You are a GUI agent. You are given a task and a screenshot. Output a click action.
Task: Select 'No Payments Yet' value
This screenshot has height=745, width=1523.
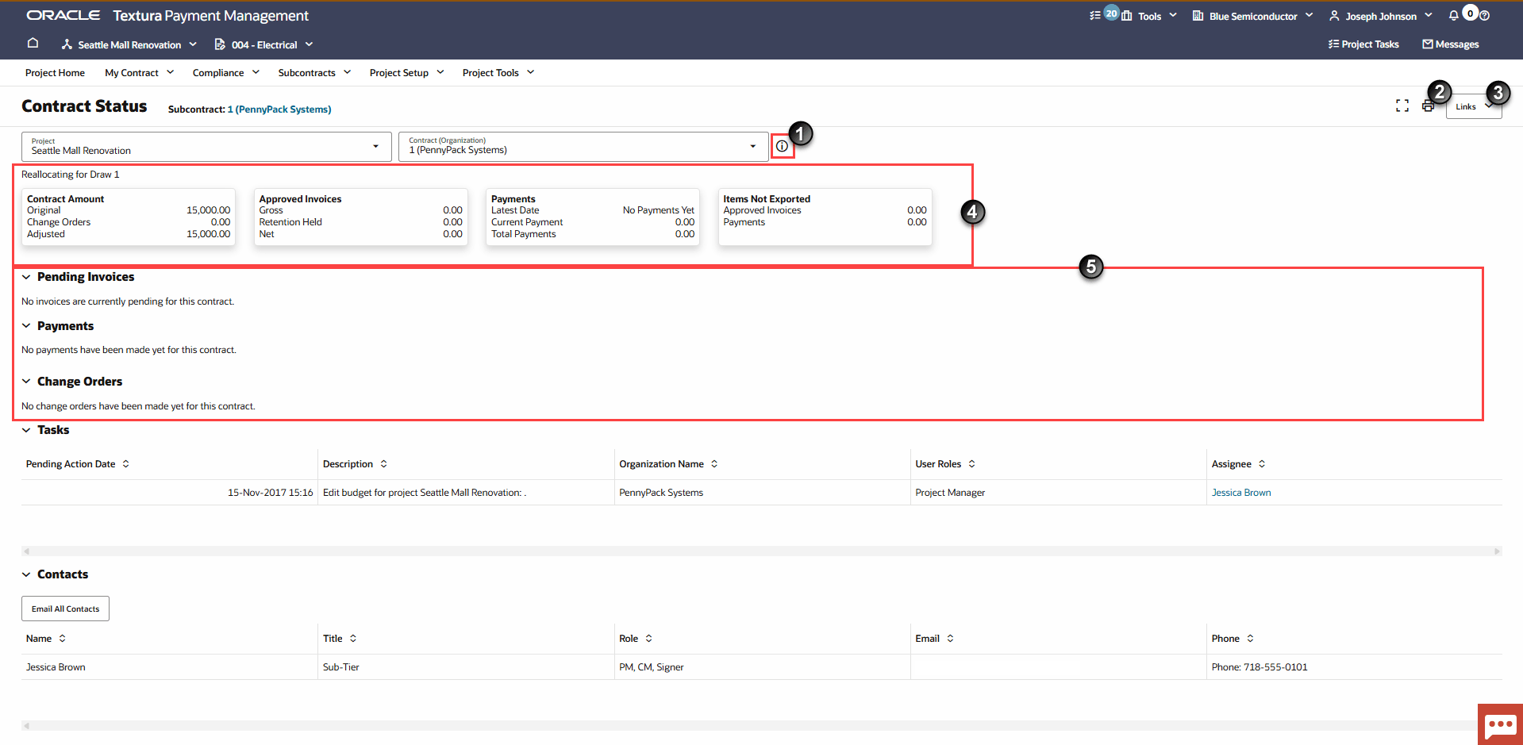pyautogui.click(x=659, y=210)
